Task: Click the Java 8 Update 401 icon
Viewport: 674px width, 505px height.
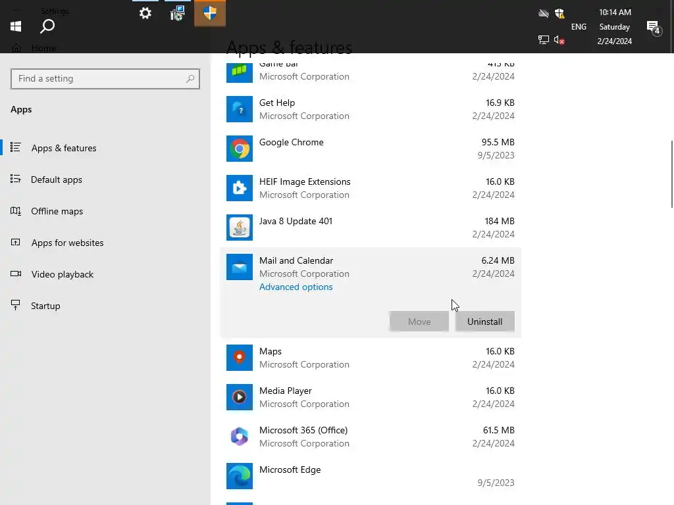Action: 240,228
